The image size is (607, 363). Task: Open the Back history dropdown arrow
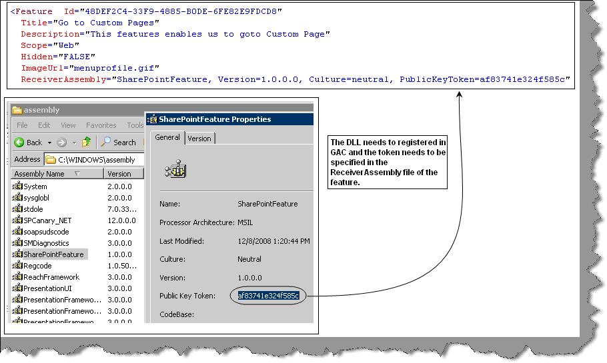click(x=49, y=143)
